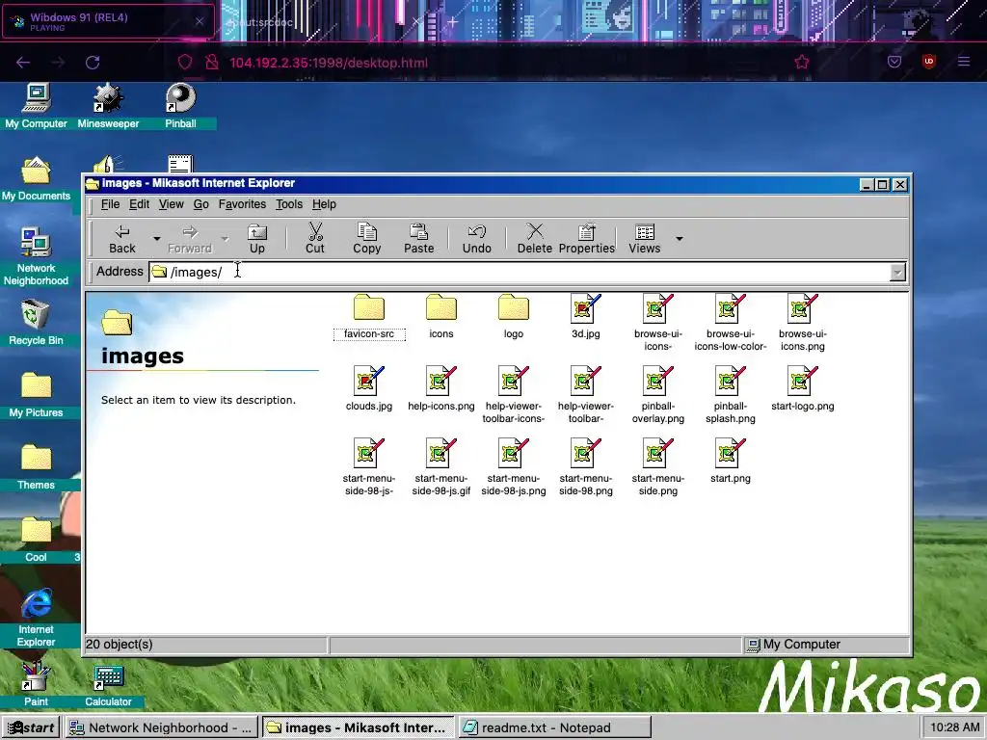
Task: Click the taskbar clock showing 10:28 AM
Action: pyautogui.click(x=954, y=727)
